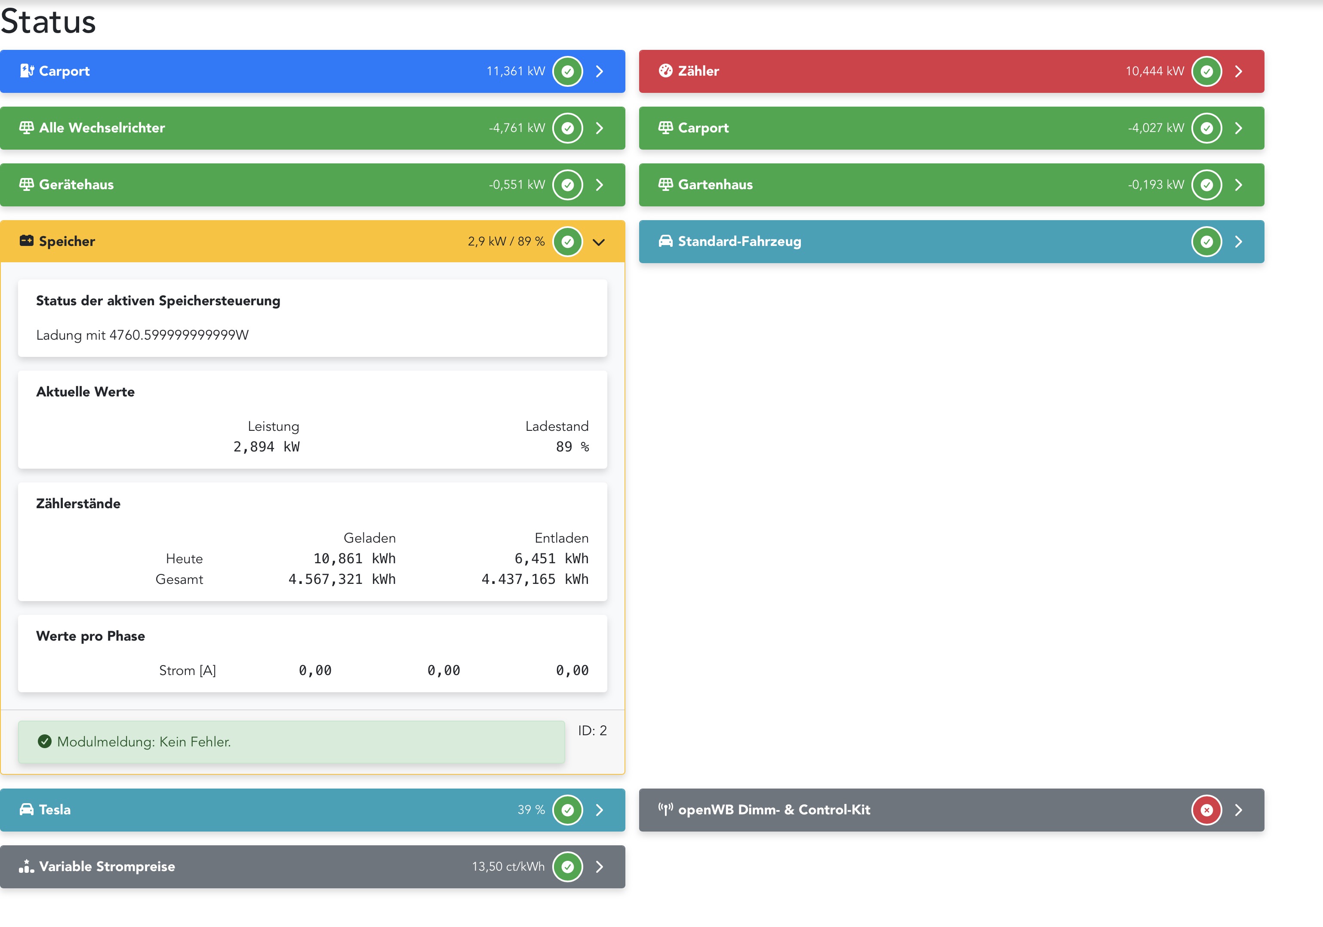This screenshot has width=1323, height=927.
Task: Click the Variable Strompreise header title
Action: coord(107,866)
